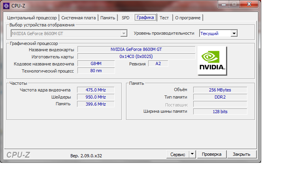
Task: Click the video card name field
Action: coord(136,49)
